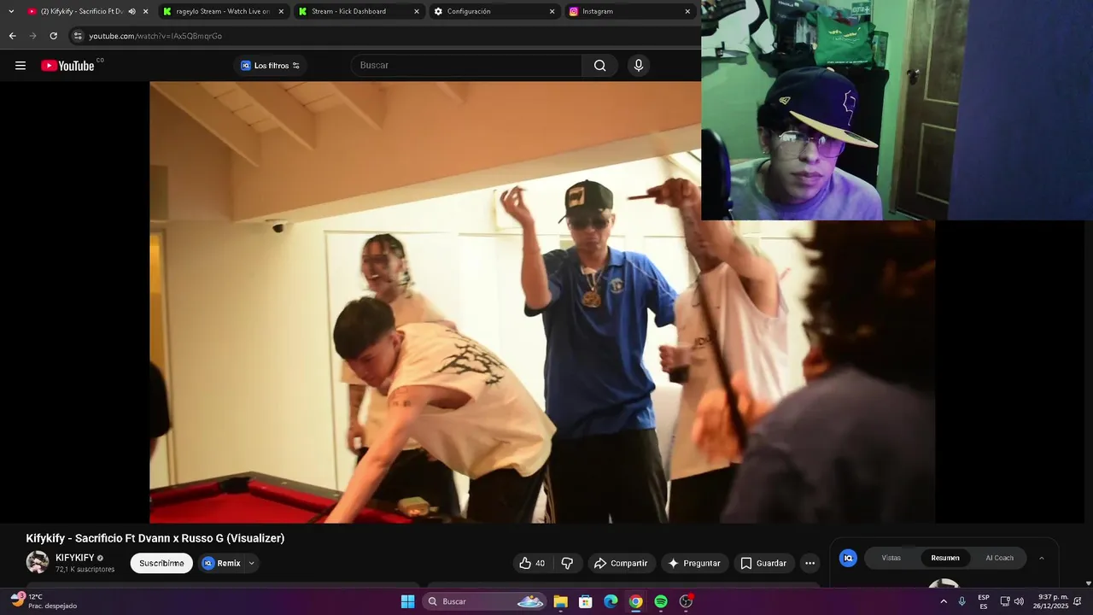Save video with the Guardar button
Image resolution: width=1093 pixels, height=615 pixels.
[x=763, y=563]
